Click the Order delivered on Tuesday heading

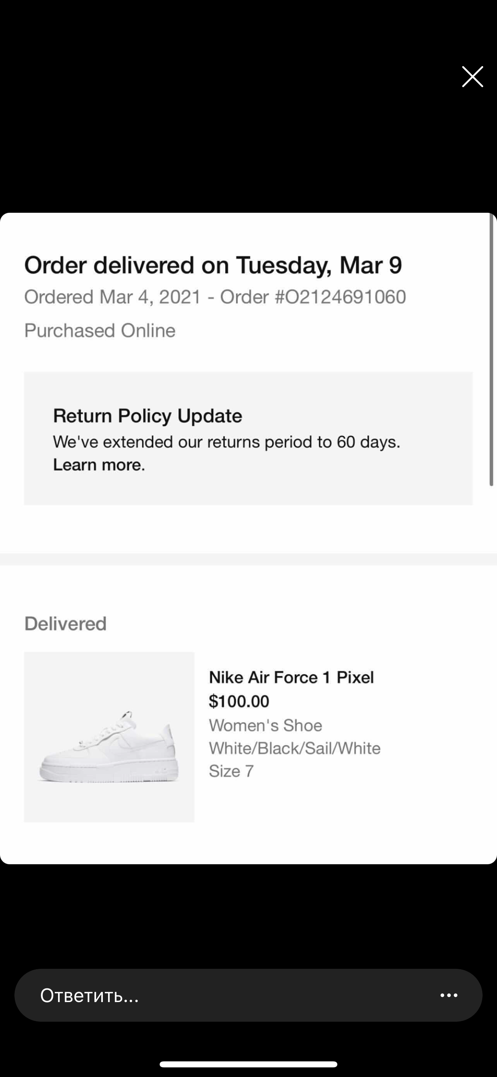point(213,265)
